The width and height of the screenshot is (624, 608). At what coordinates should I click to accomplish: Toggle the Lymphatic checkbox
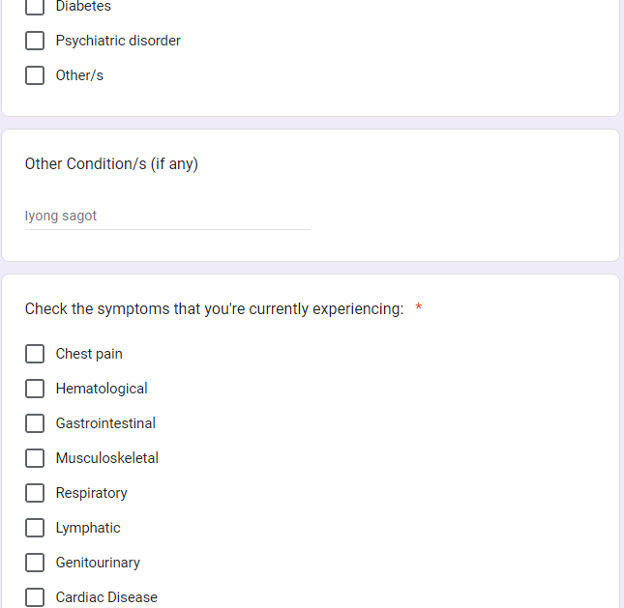(35, 528)
